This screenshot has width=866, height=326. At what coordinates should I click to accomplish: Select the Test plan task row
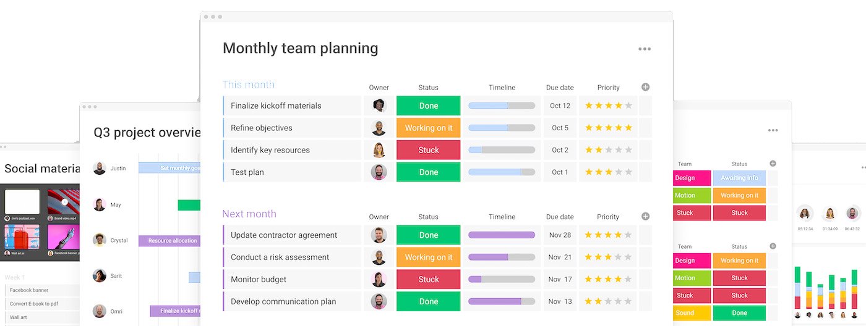tap(437, 172)
